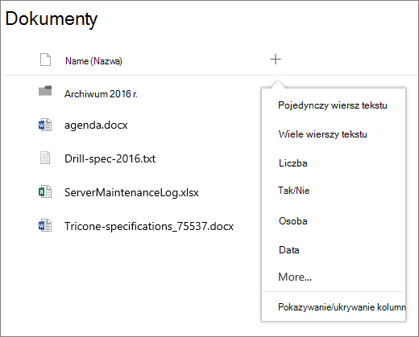Click the text file icon for Drill-spec-2016.txt
The width and height of the screenshot is (419, 337).
coord(45,158)
